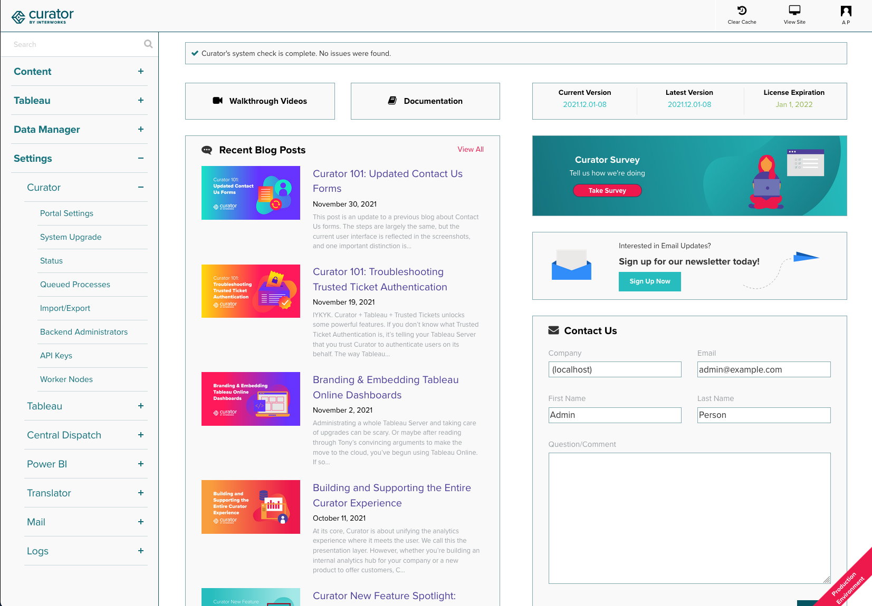Click the Question/Comment text area

[x=689, y=518]
